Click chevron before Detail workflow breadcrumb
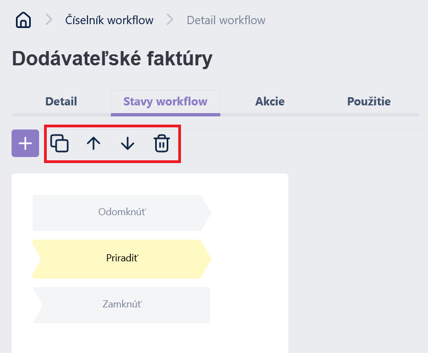This screenshot has width=428, height=353. pyautogui.click(x=170, y=20)
